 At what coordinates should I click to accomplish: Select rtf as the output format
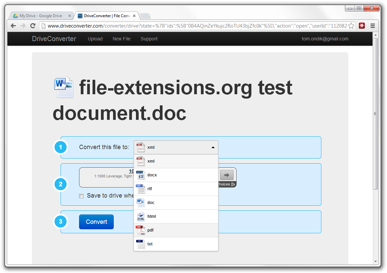click(x=176, y=189)
